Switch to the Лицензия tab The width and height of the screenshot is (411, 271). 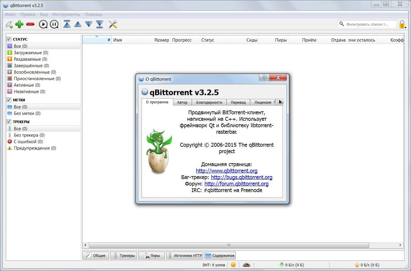point(263,102)
